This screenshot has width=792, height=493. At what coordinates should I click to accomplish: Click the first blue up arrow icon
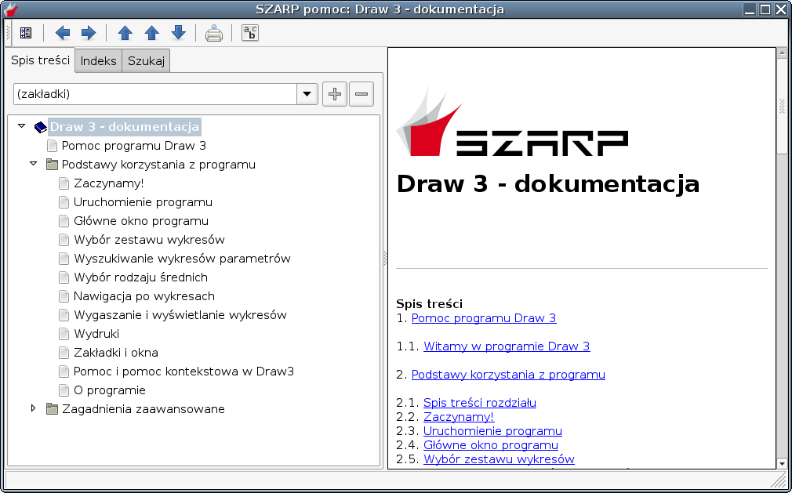pyautogui.click(x=125, y=33)
